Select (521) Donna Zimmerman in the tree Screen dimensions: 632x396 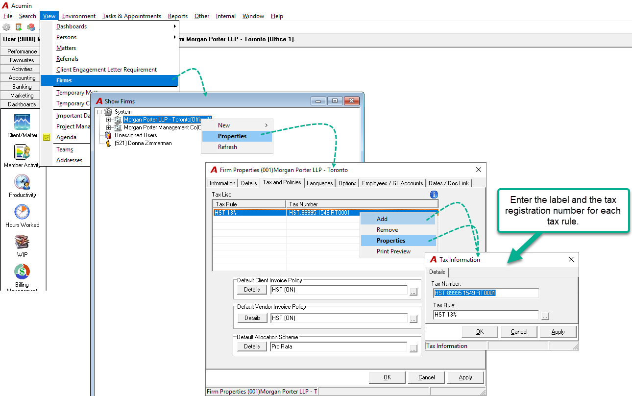coord(143,143)
